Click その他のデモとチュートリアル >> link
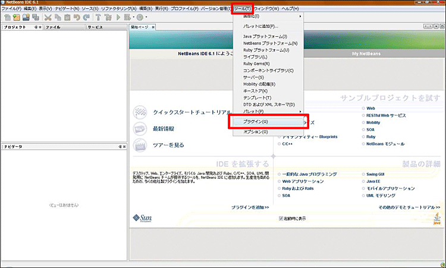The image size is (446, 268). (409, 207)
